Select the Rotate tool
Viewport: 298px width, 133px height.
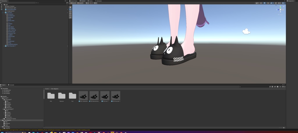click(70, 11)
